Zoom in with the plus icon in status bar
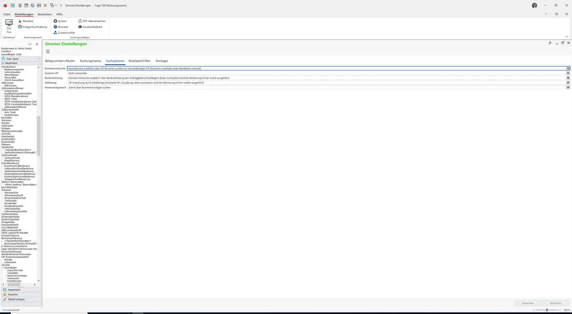The width and height of the screenshot is (572, 314). (x=560, y=310)
